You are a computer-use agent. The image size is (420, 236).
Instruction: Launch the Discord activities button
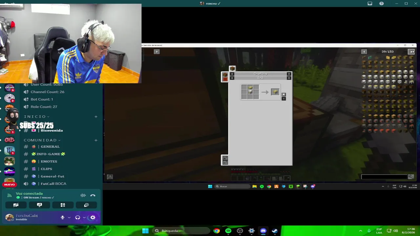pyautogui.click(x=63, y=205)
